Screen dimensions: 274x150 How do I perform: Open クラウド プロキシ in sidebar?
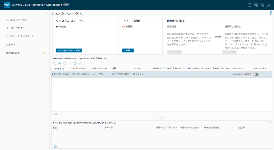point(15,28)
